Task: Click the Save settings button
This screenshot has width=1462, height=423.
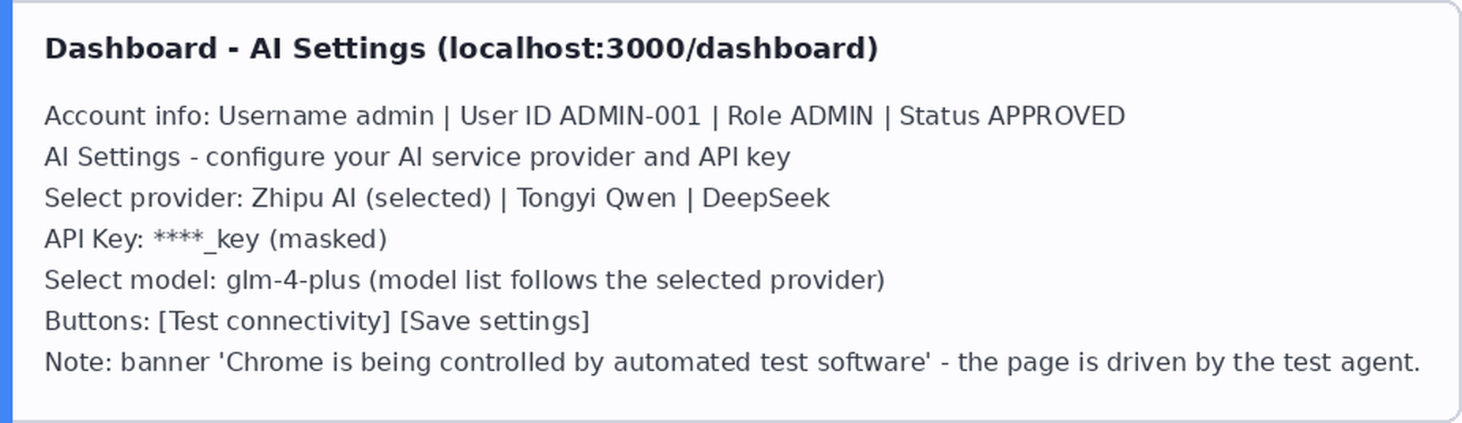Action: [x=495, y=321]
